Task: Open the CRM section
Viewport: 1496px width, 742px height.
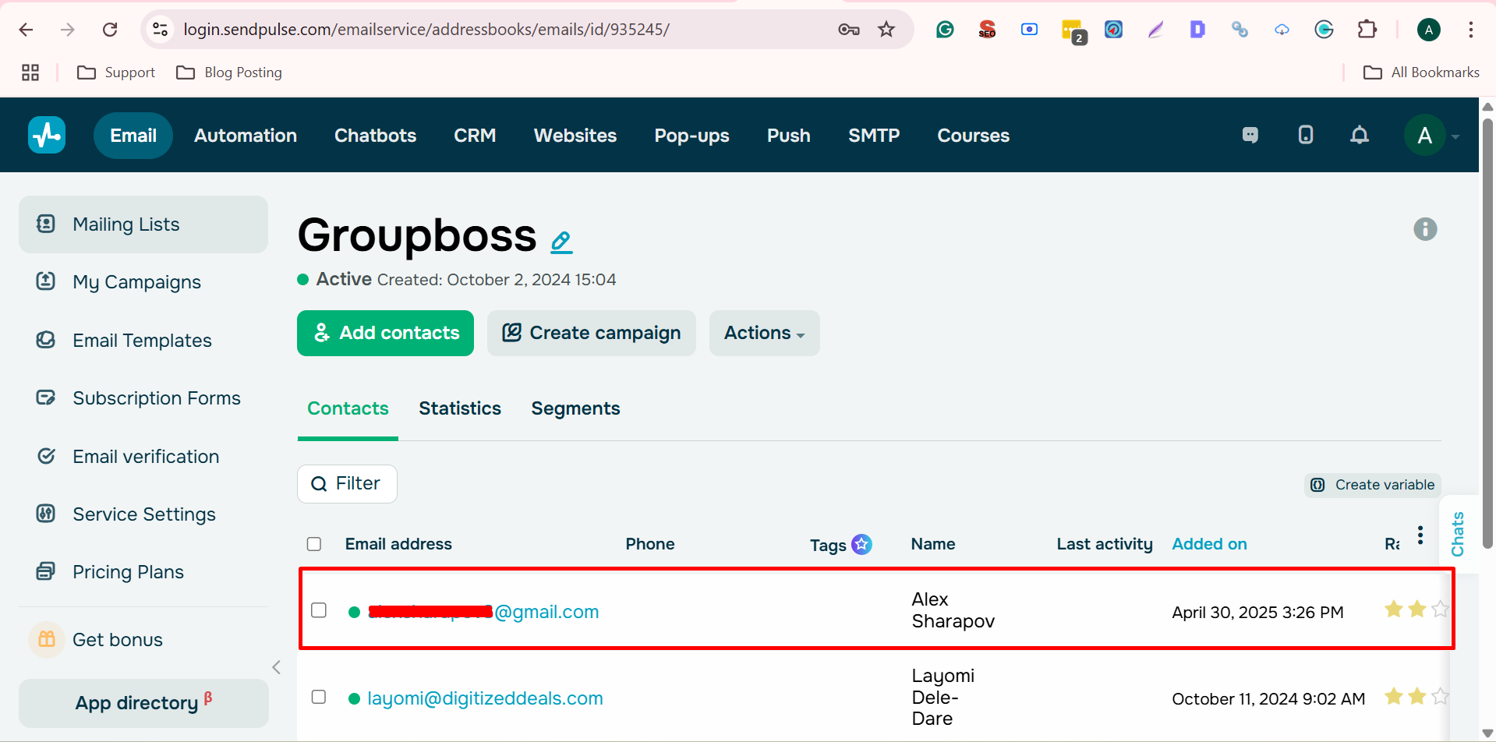Action: (475, 136)
